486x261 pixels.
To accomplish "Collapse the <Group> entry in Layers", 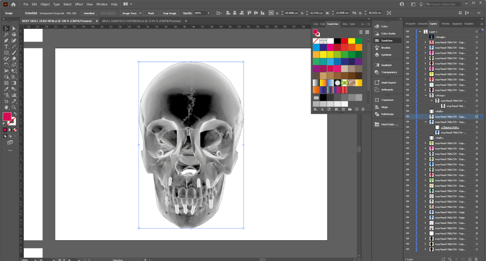I will pyautogui.click(x=426, y=95).
